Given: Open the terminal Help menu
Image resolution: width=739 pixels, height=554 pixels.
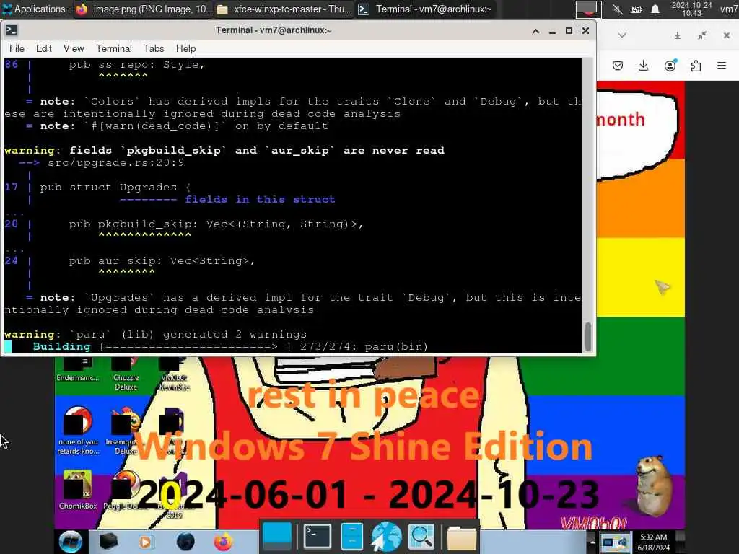Looking at the screenshot, I should tap(185, 48).
